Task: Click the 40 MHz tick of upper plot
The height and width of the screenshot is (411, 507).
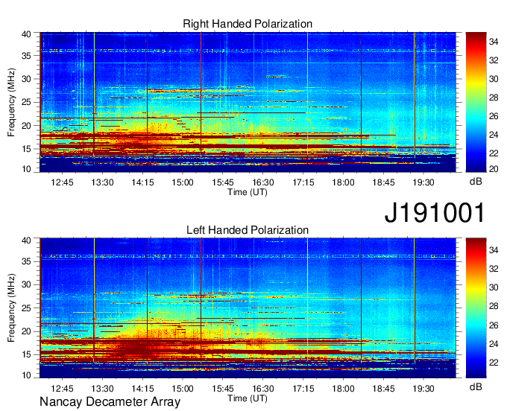Action: pyautogui.click(x=27, y=34)
